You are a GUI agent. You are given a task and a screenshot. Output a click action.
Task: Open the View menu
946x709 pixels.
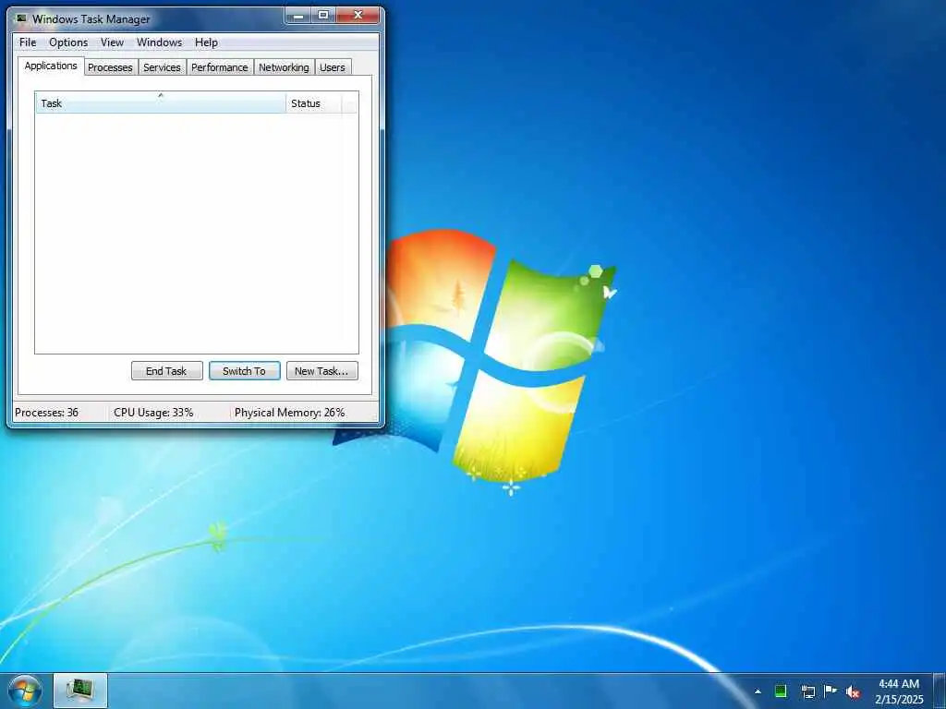112,42
